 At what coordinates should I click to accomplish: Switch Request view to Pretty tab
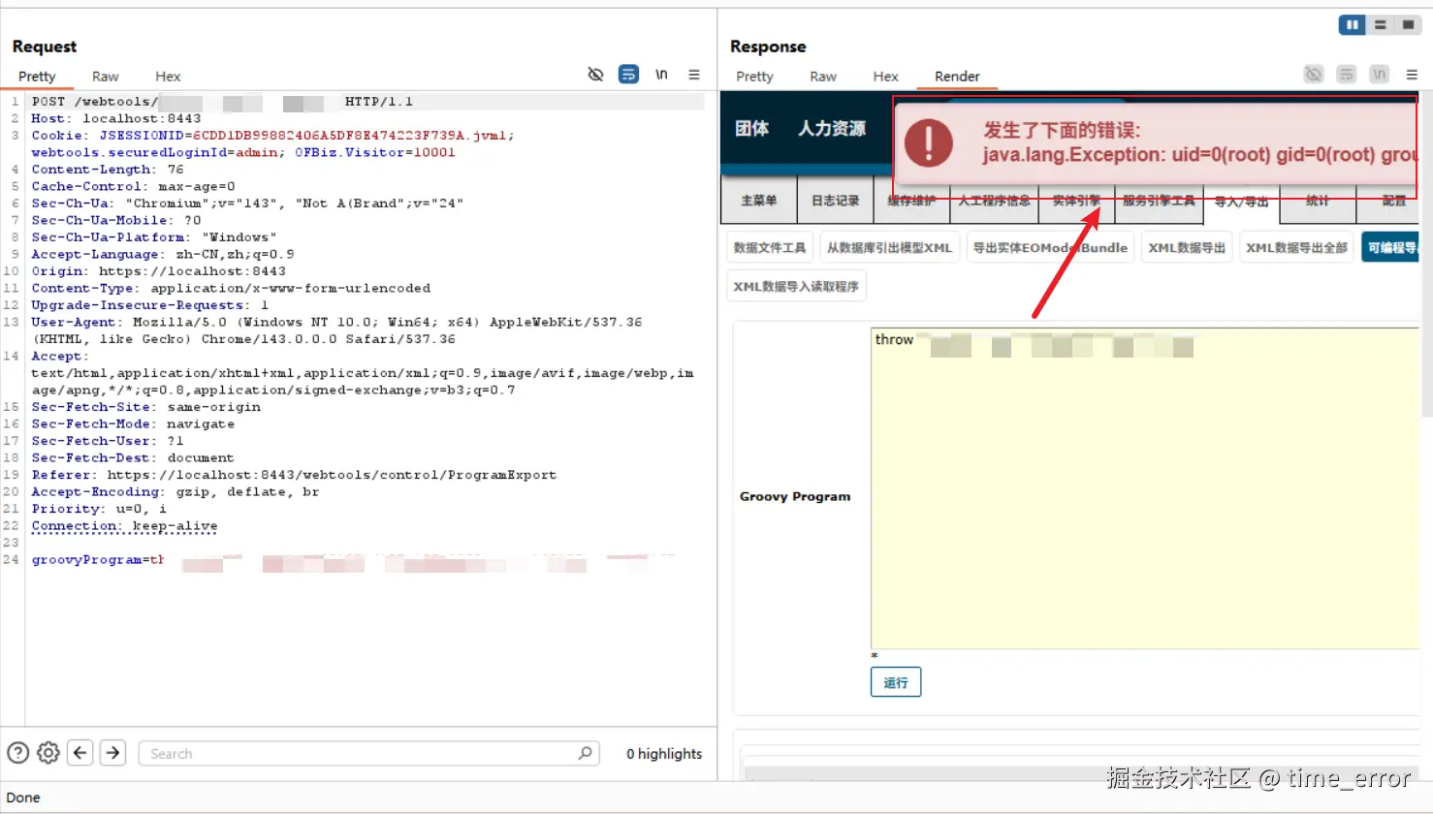(37, 77)
